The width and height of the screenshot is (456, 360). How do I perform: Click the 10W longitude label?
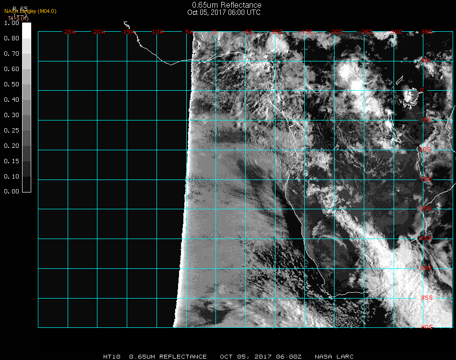158,32
